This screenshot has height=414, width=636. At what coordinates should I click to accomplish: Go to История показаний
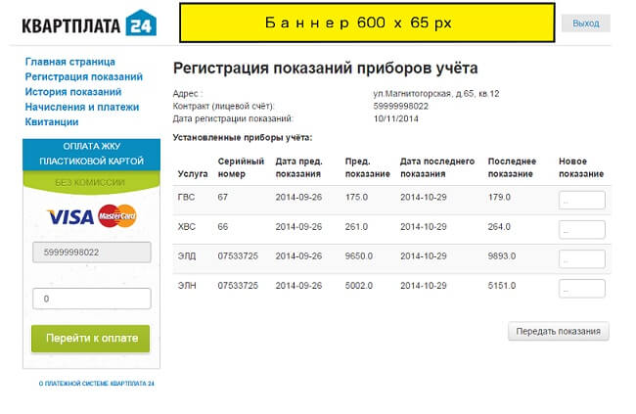(73, 92)
